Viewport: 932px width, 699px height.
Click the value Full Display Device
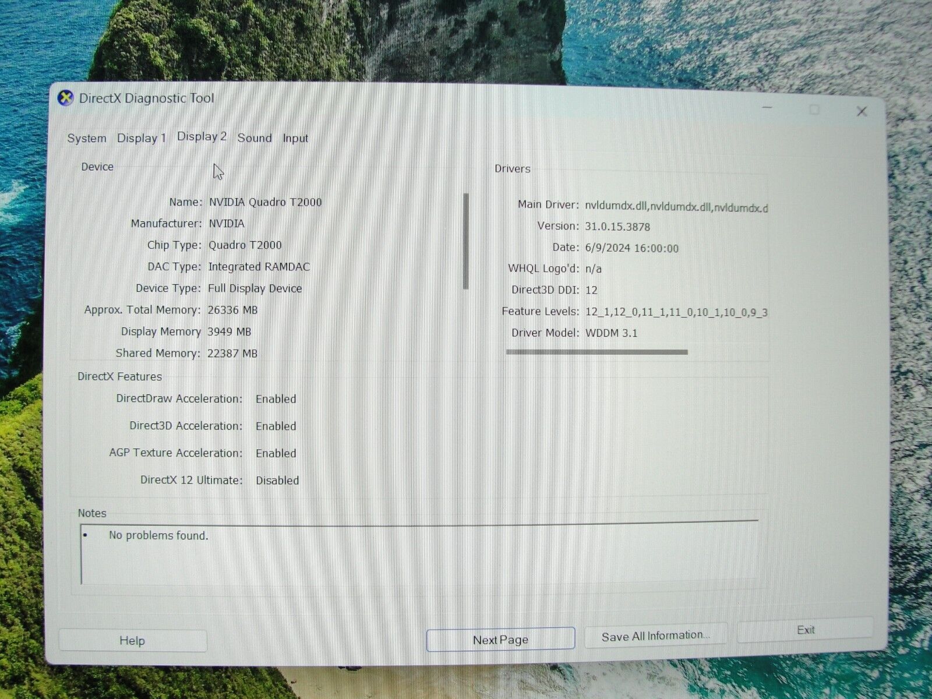click(255, 288)
